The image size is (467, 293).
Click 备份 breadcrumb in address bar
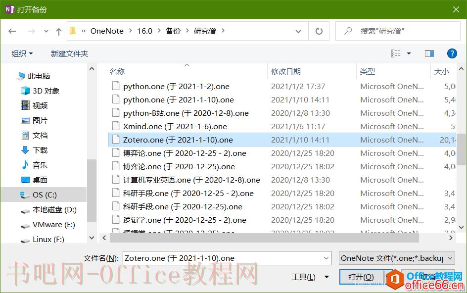[173, 31]
